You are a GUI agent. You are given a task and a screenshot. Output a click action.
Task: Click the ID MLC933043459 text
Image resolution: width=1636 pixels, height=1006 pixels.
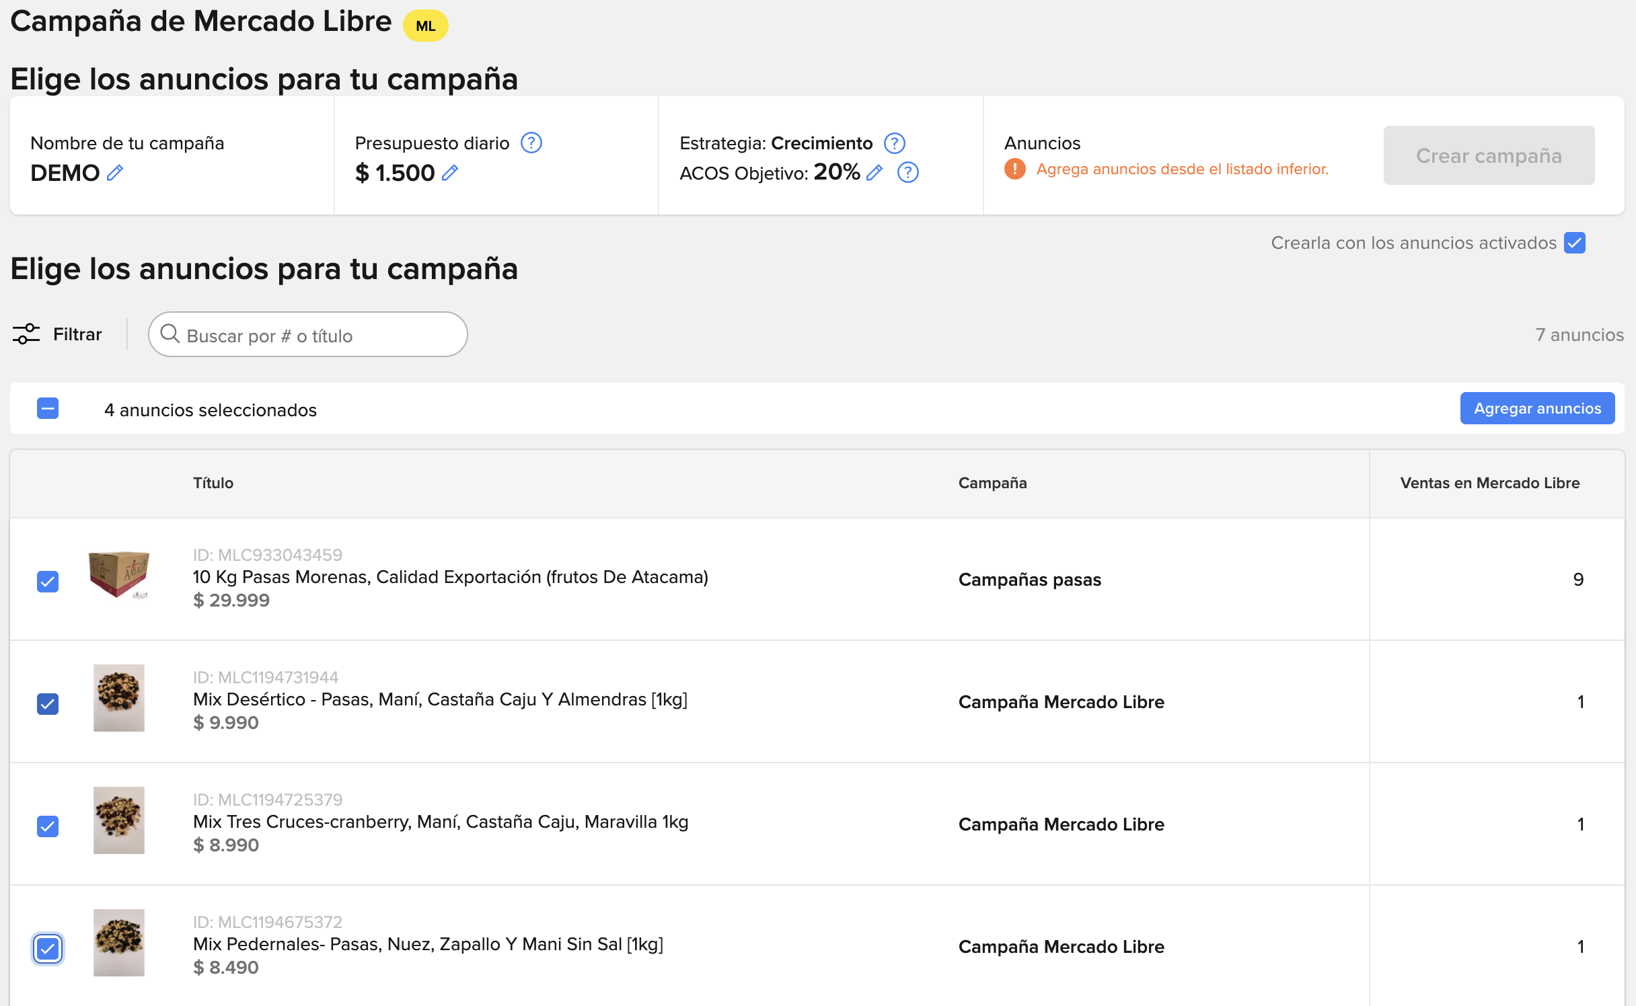point(268,555)
